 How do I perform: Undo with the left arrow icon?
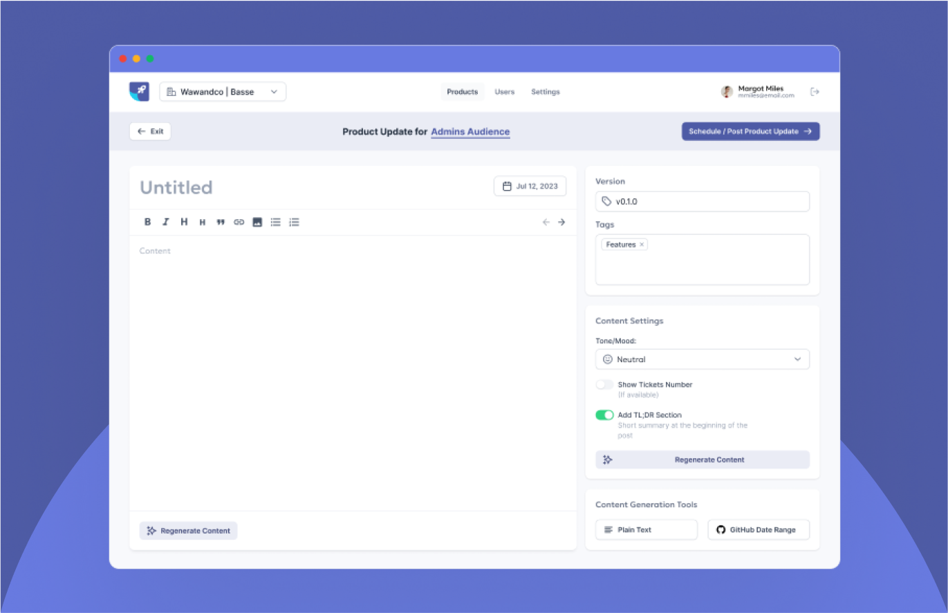546,222
